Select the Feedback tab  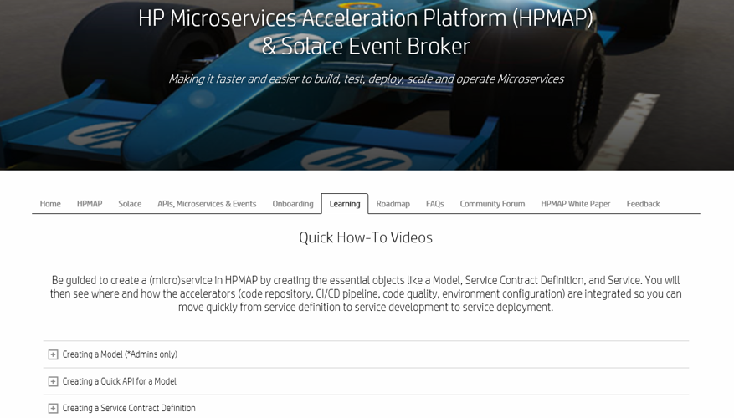pyautogui.click(x=643, y=204)
